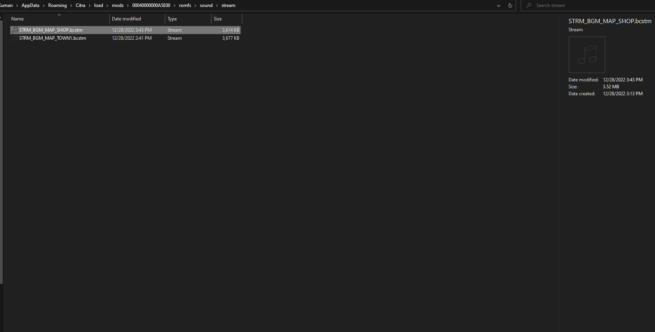
Task: Select the STRM_BGM_MAP_TOWN1.bcstm file name
Action: click(52, 38)
